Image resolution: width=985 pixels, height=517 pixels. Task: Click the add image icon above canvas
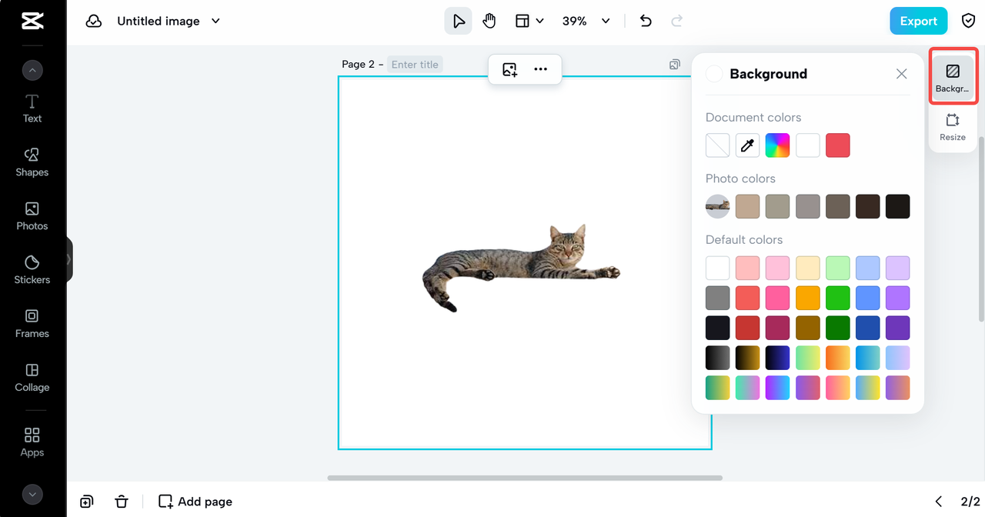pos(509,69)
